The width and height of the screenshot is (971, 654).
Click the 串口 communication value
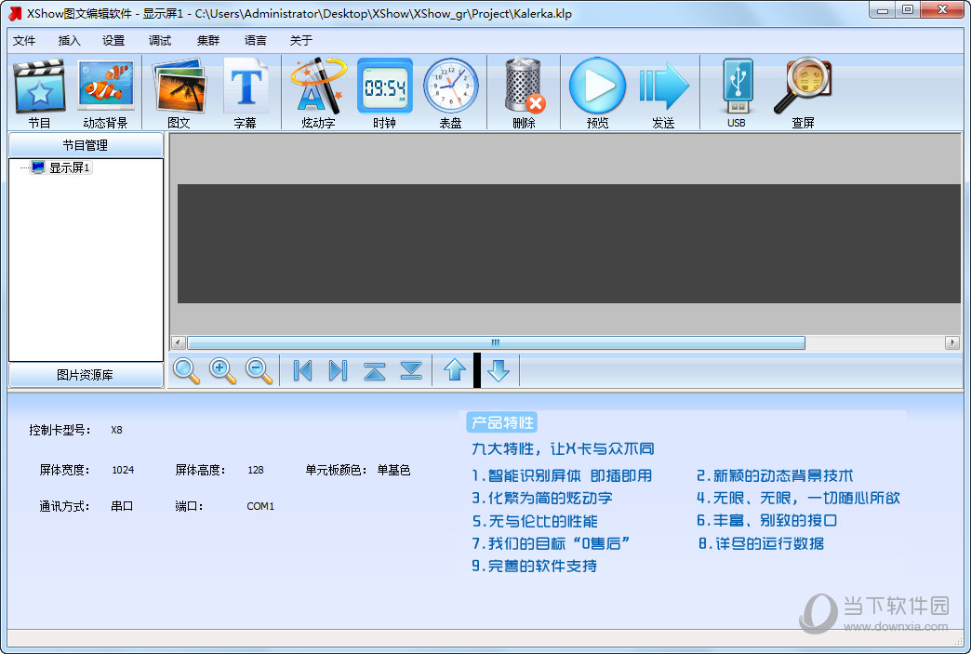coord(122,506)
